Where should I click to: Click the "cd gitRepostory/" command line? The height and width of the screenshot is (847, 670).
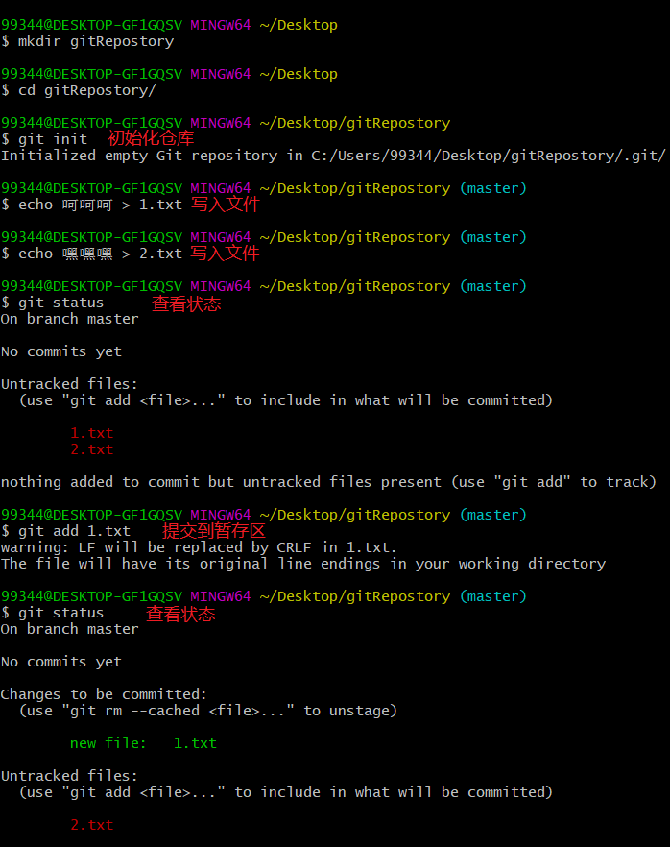click(x=86, y=90)
